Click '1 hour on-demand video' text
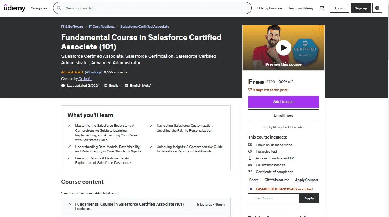This screenshot has height=217, width=389. pyautogui.click(x=274, y=145)
